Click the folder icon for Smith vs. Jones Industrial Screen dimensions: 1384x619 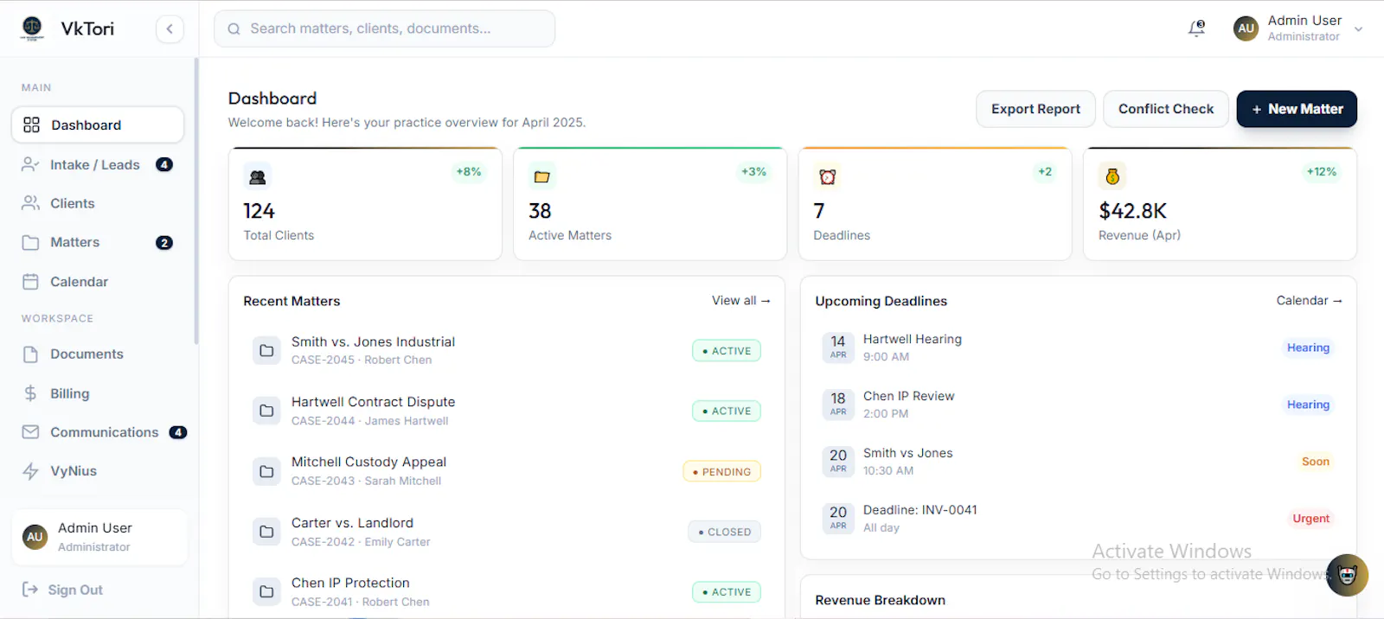(x=266, y=351)
